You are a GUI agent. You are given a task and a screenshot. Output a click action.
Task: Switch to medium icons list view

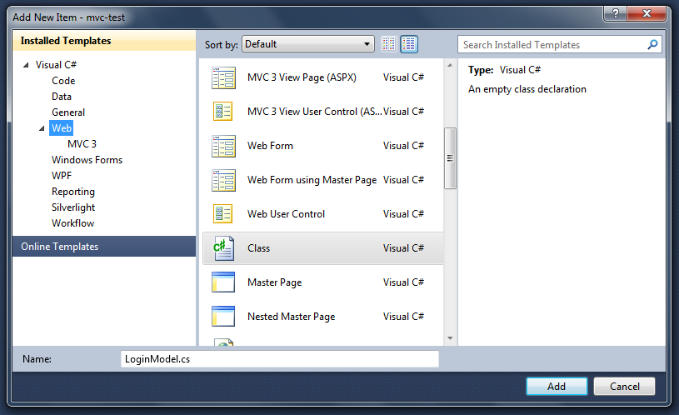(409, 45)
